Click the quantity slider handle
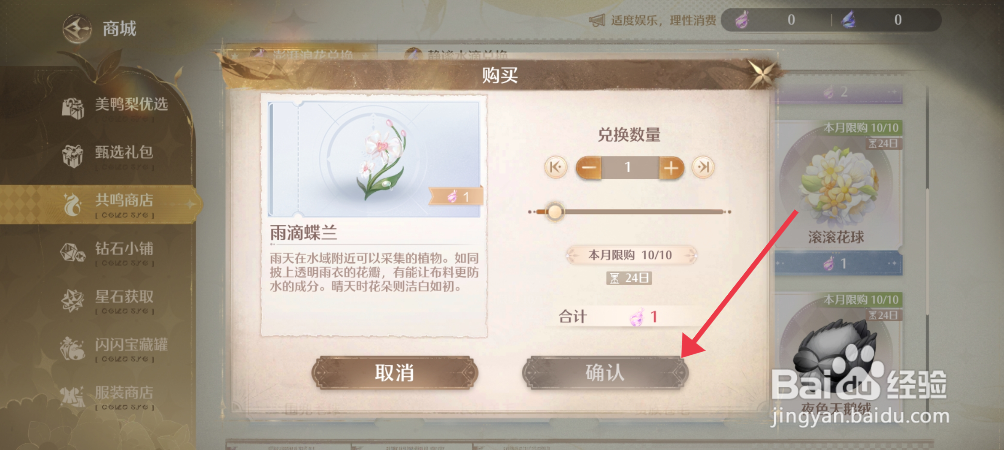 pyautogui.click(x=555, y=211)
